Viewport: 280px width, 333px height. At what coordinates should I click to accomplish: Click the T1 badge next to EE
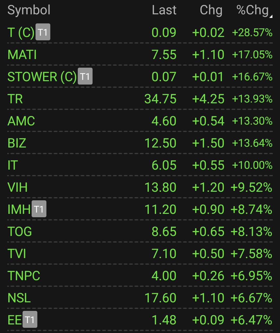click(30, 319)
